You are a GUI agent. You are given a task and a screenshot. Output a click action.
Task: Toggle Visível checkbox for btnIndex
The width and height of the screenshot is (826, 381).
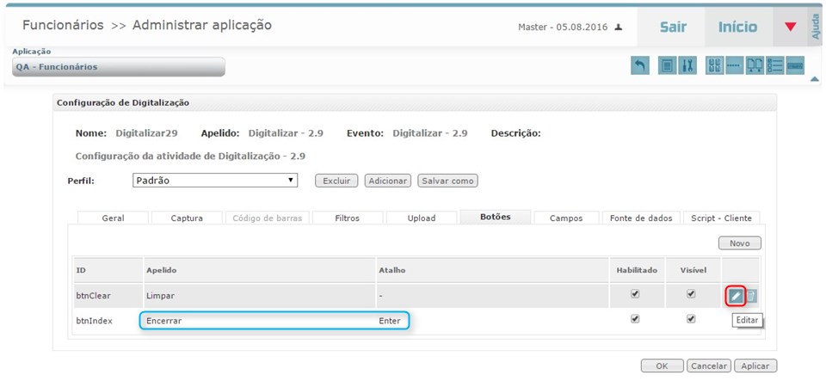click(691, 319)
